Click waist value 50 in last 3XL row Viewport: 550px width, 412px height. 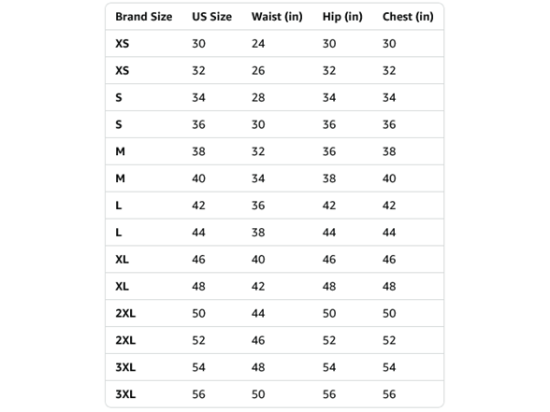tap(258, 394)
